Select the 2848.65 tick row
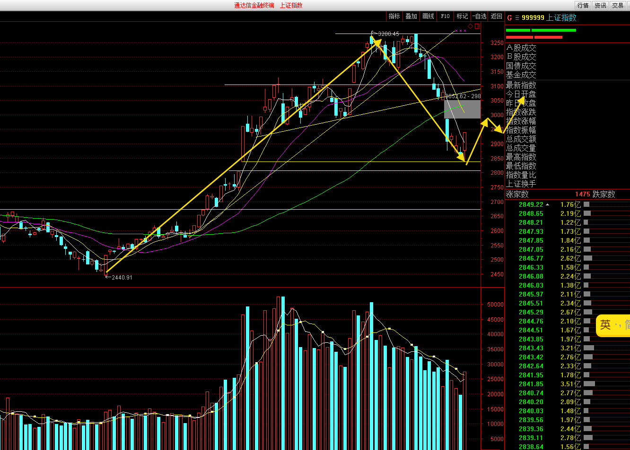 click(x=568, y=213)
